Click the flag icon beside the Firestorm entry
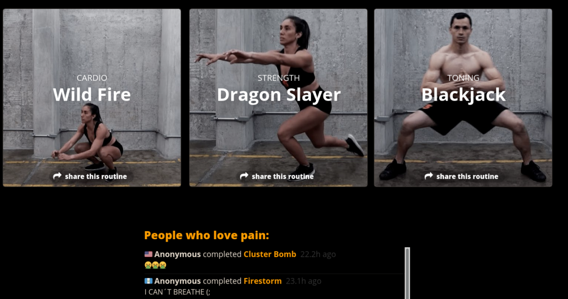Viewport: 568px width, 299px height. coord(148,281)
